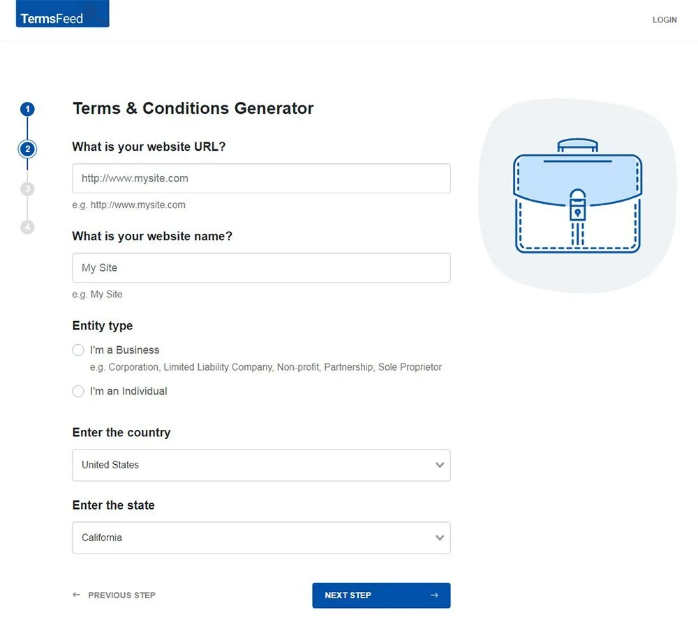Click the NEXT STEP button

[x=381, y=595]
